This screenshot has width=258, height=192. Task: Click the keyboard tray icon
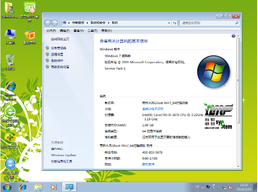pos(203,187)
